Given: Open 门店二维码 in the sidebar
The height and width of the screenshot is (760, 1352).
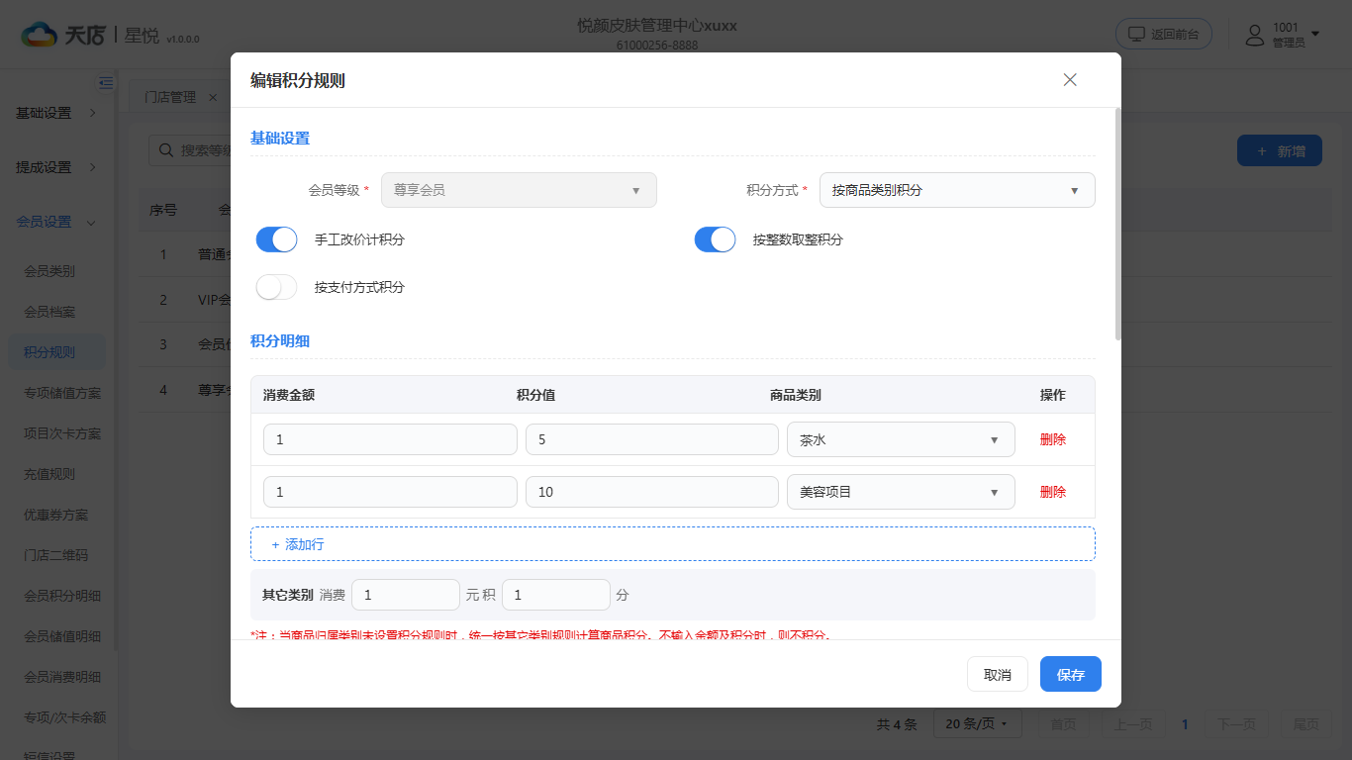Looking at the screenshot, I should tap(56, 555).
